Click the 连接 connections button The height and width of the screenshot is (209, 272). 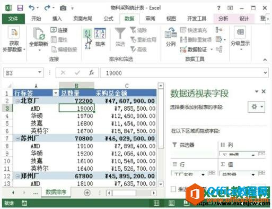[x=59, y=30]
